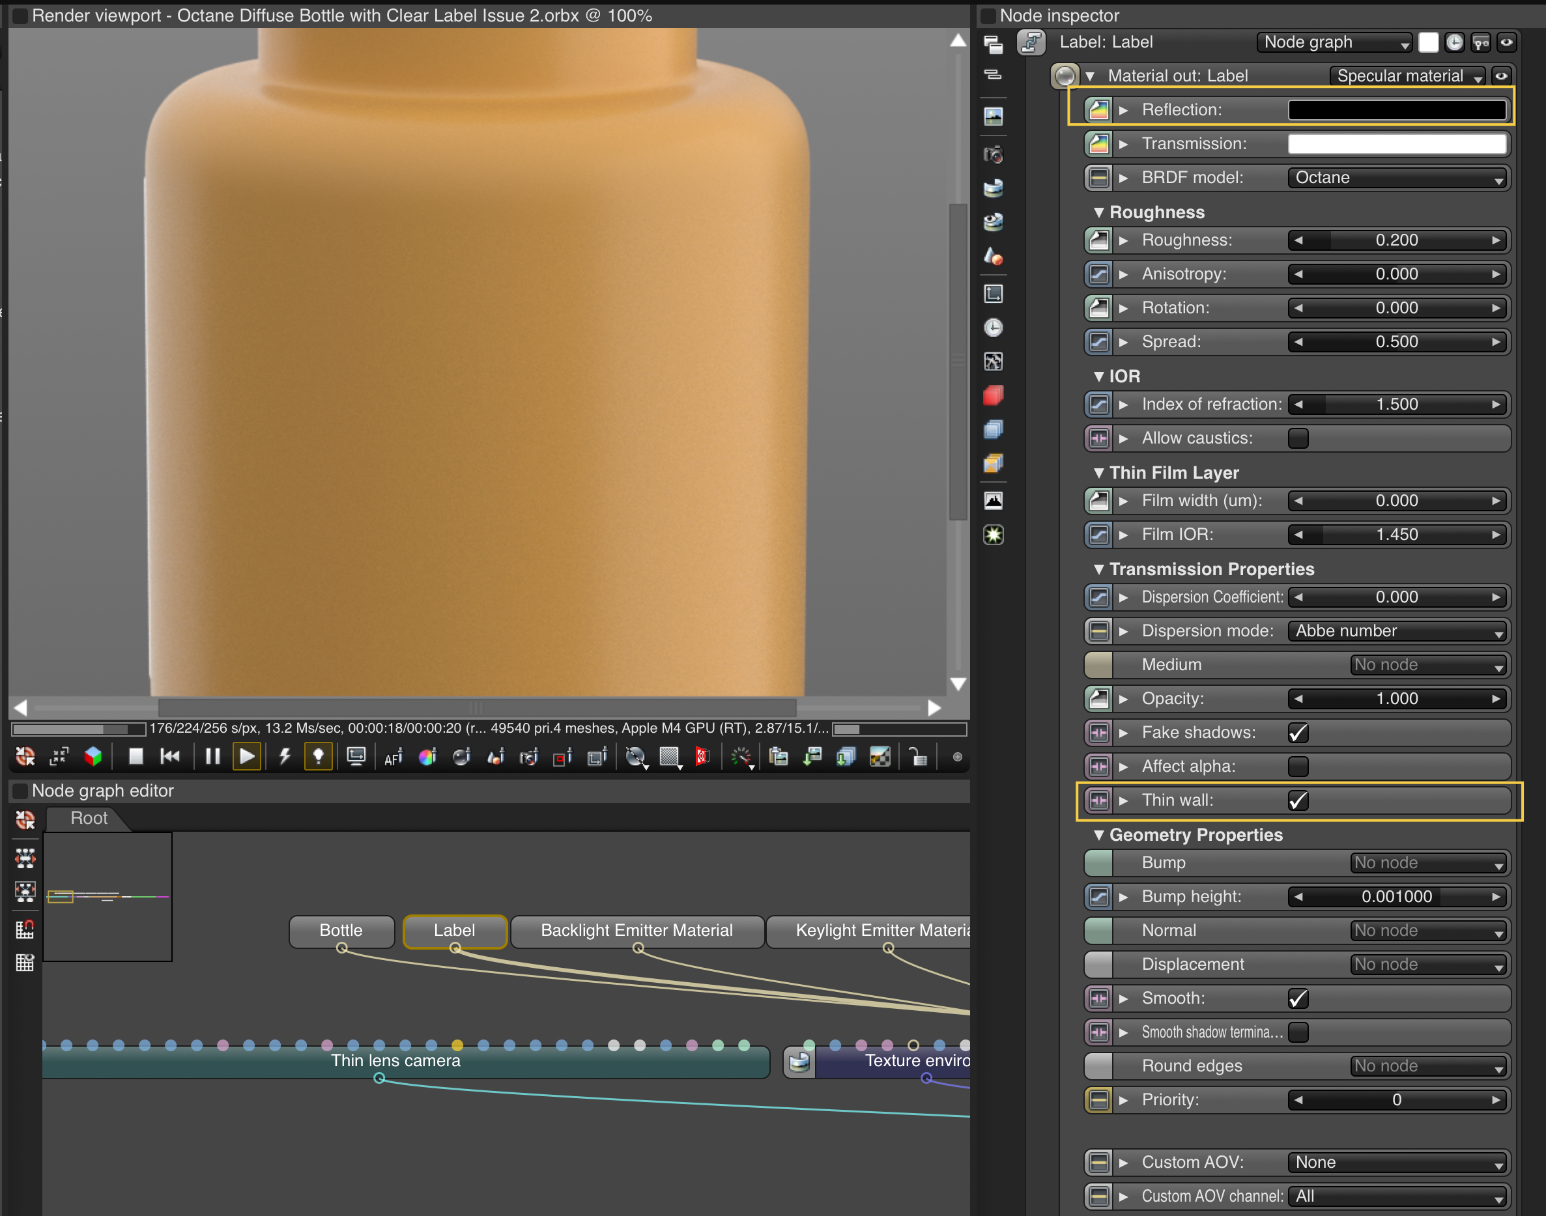
Task: Enable the Allow caustics checkbox
Action: click(1298, 438)
